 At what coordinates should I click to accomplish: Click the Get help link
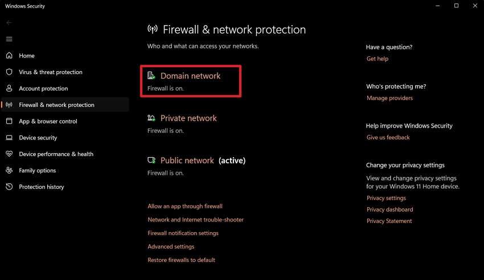[x=378, y=59]
